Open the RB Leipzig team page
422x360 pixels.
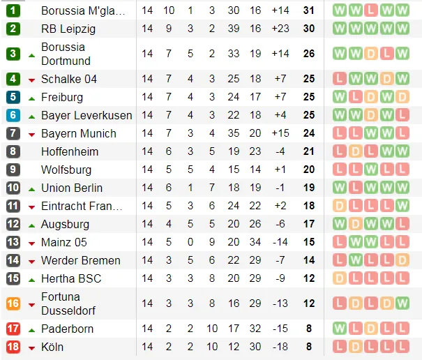click(68, 29)
